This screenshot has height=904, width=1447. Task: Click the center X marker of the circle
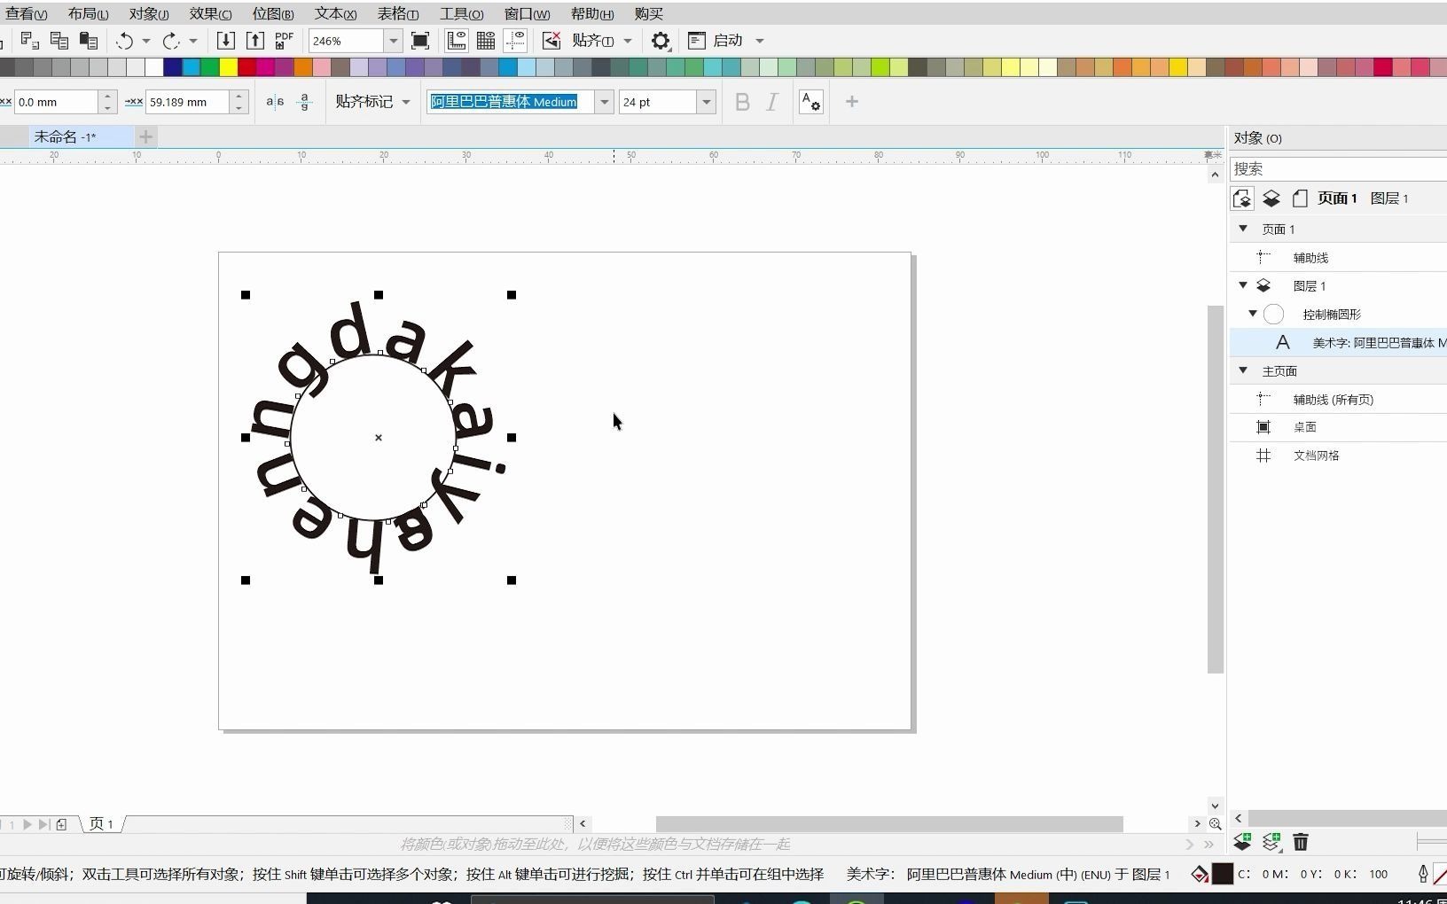click(x=379, y=437)
